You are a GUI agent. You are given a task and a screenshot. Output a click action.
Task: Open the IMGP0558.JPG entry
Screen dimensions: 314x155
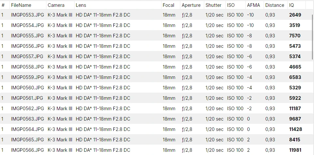tap(27, 67)
